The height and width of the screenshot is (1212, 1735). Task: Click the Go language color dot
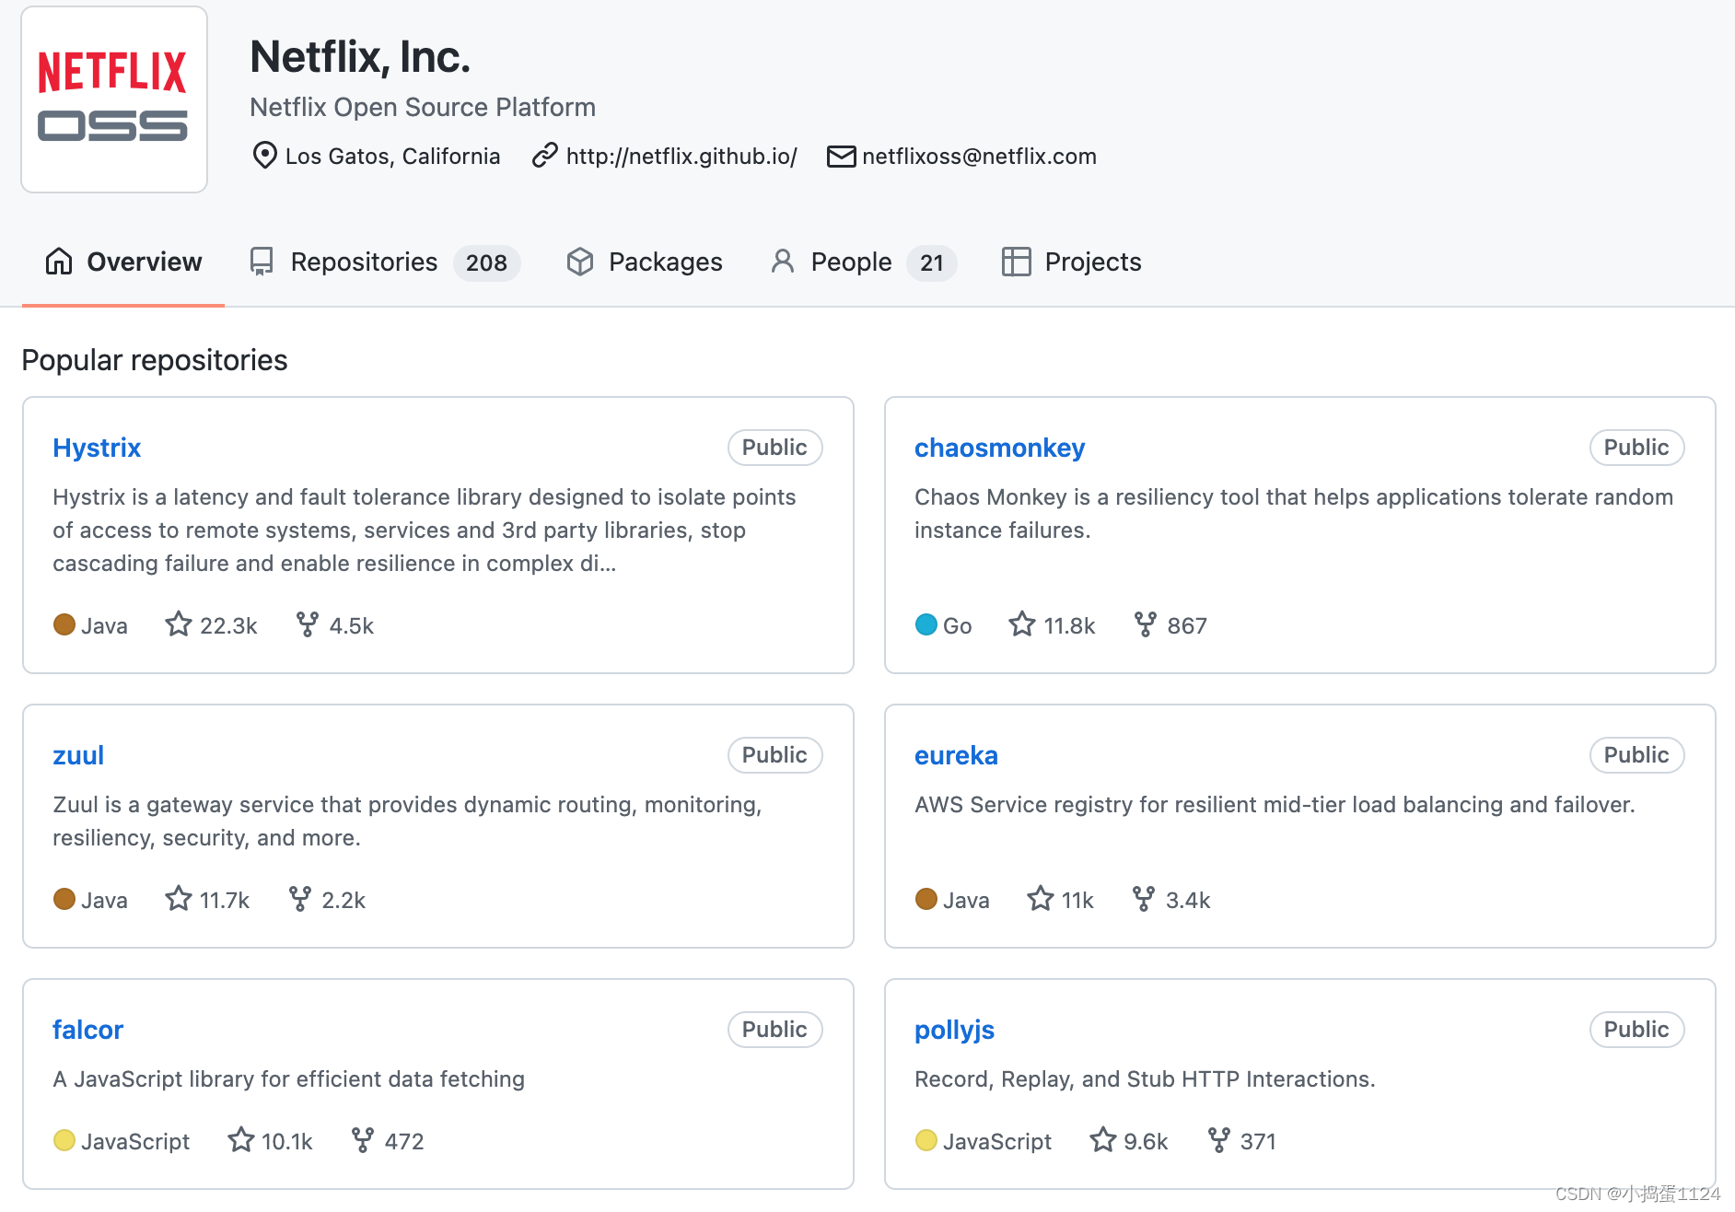pyautogui.click(x=926, y=624)
